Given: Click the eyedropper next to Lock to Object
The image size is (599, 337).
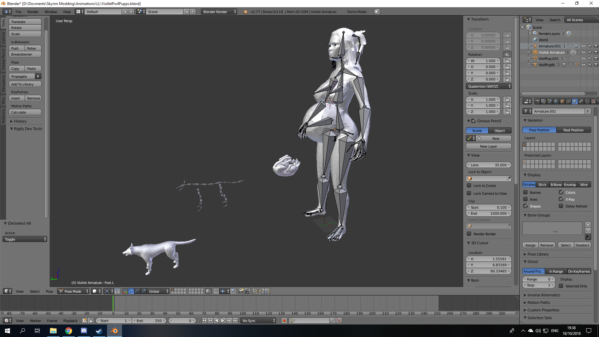Looking at the screenshot, I should coord(509,178).
